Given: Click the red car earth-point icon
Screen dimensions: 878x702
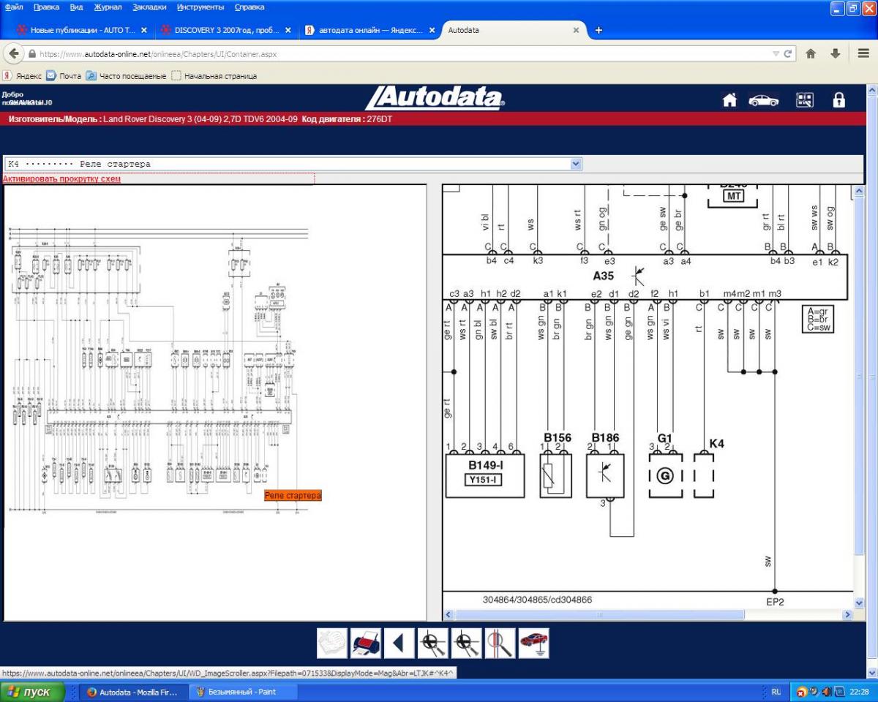Looking at the screenshot, I should pyautogui.click(x=533, y=643).
